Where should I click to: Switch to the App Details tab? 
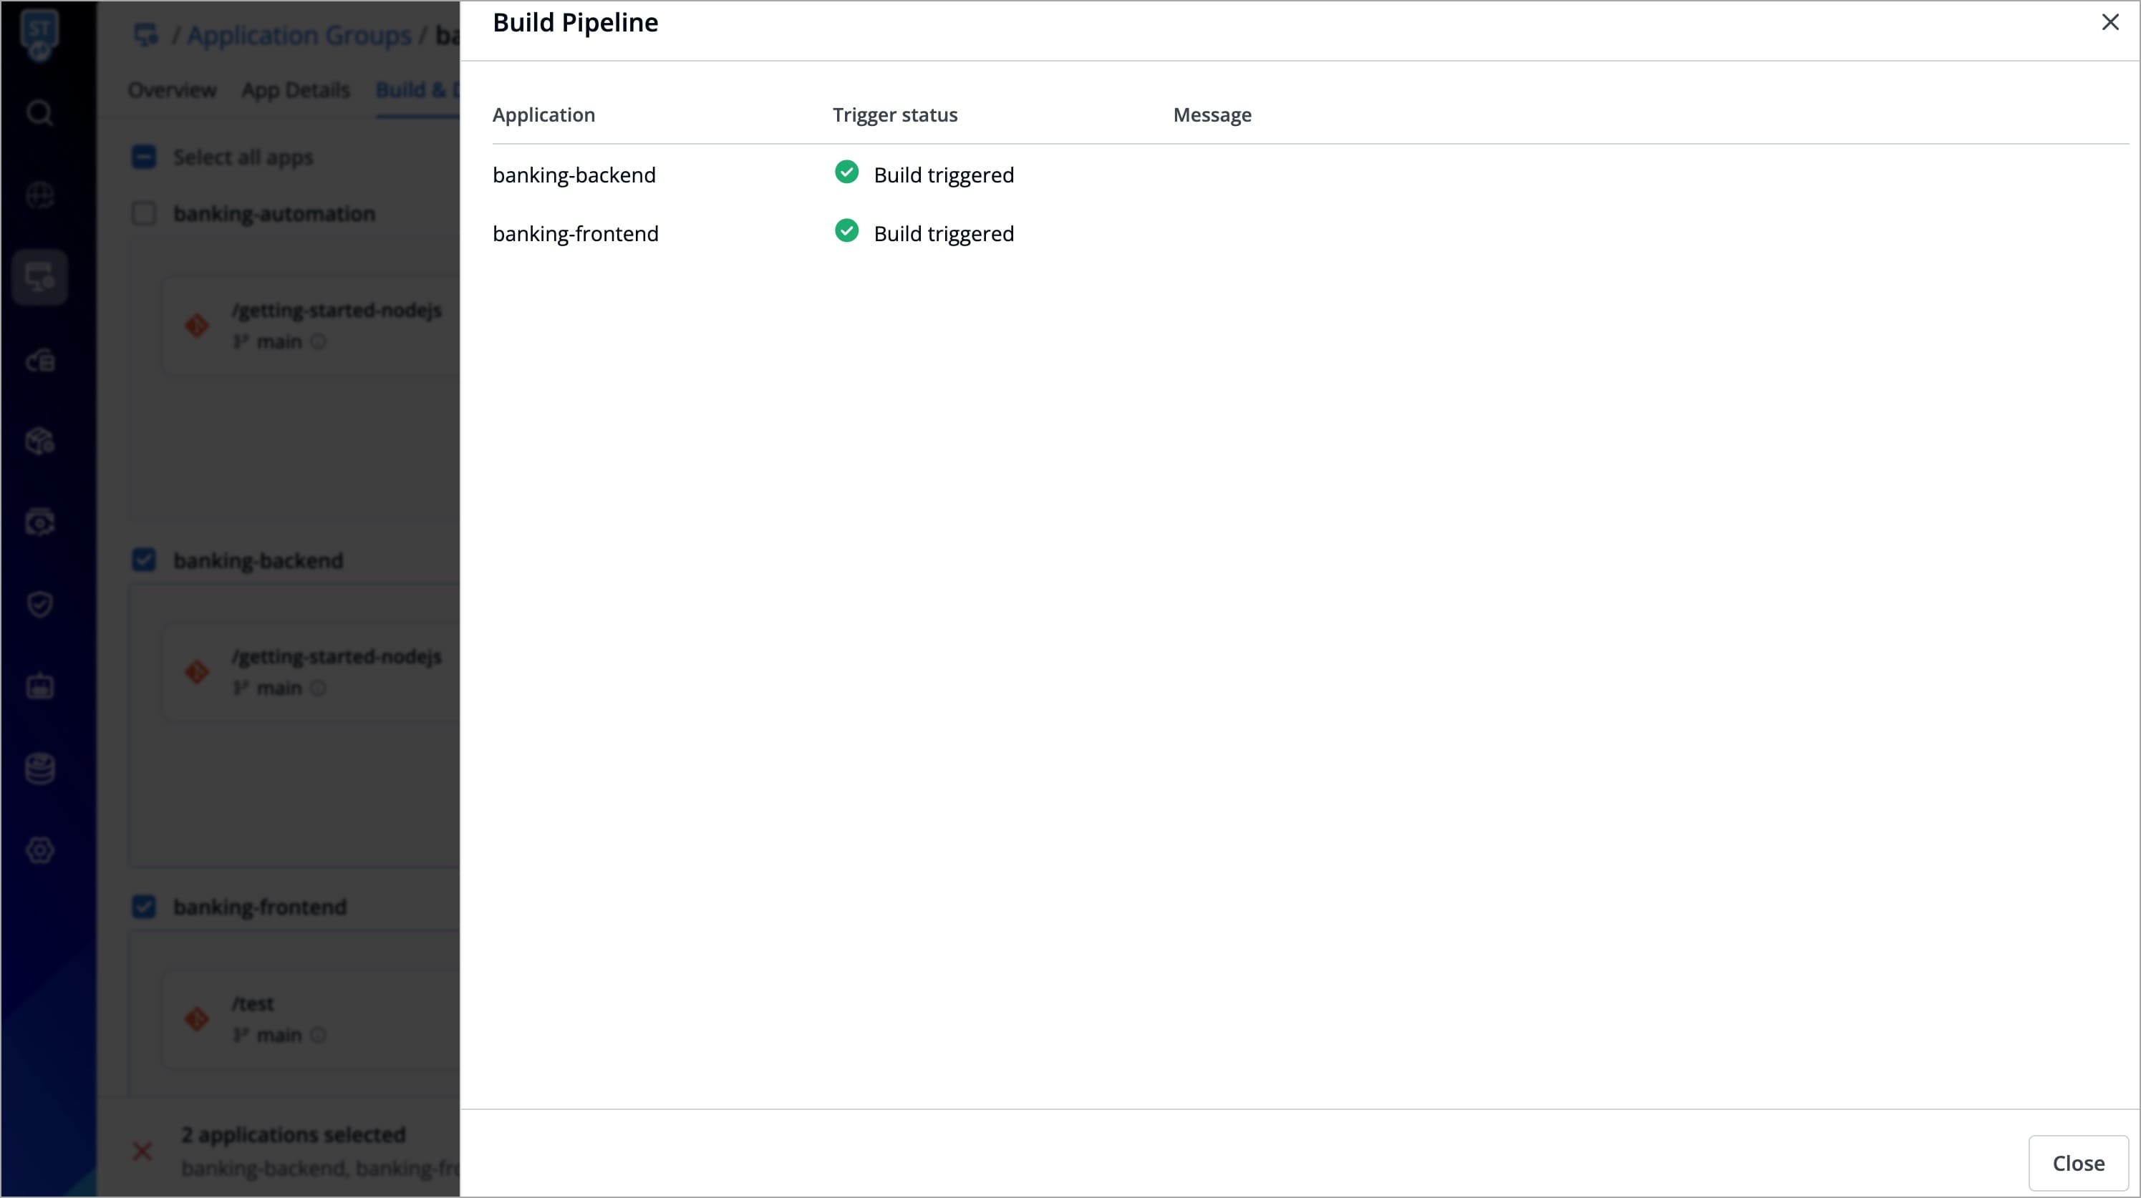pos(295,89)
